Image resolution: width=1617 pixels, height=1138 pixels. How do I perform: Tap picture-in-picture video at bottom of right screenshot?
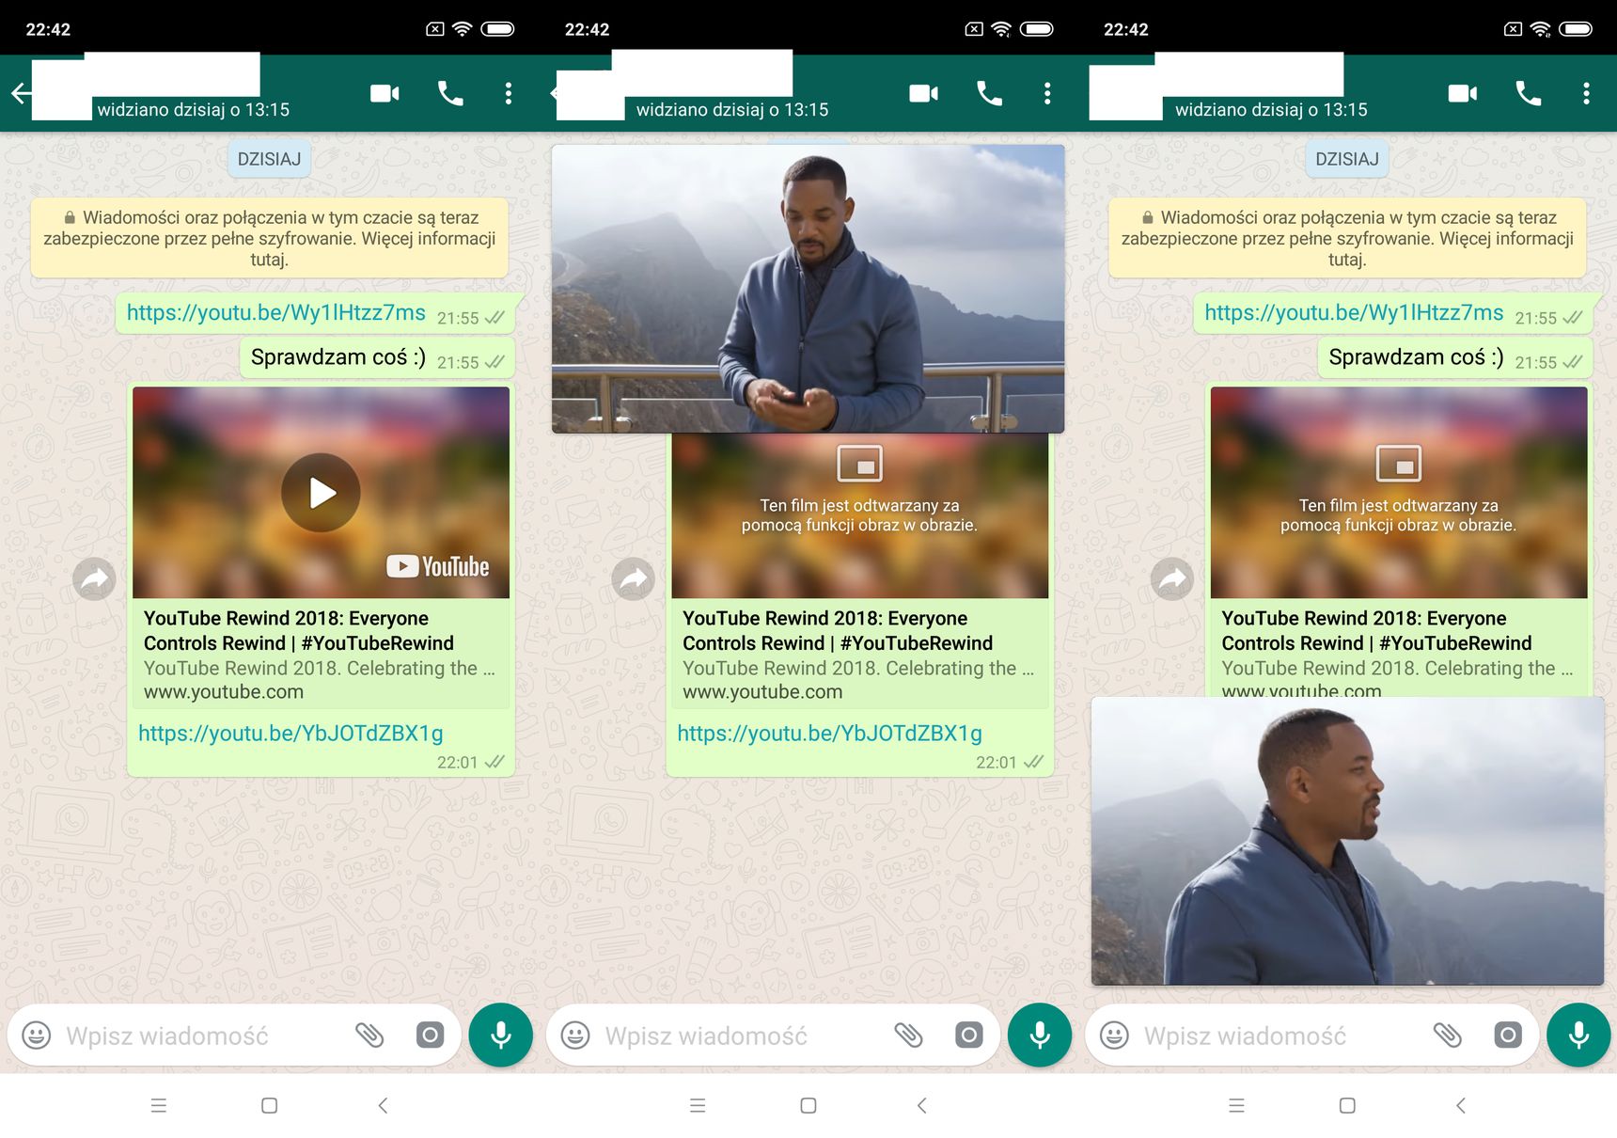[x=1347, y=841]
